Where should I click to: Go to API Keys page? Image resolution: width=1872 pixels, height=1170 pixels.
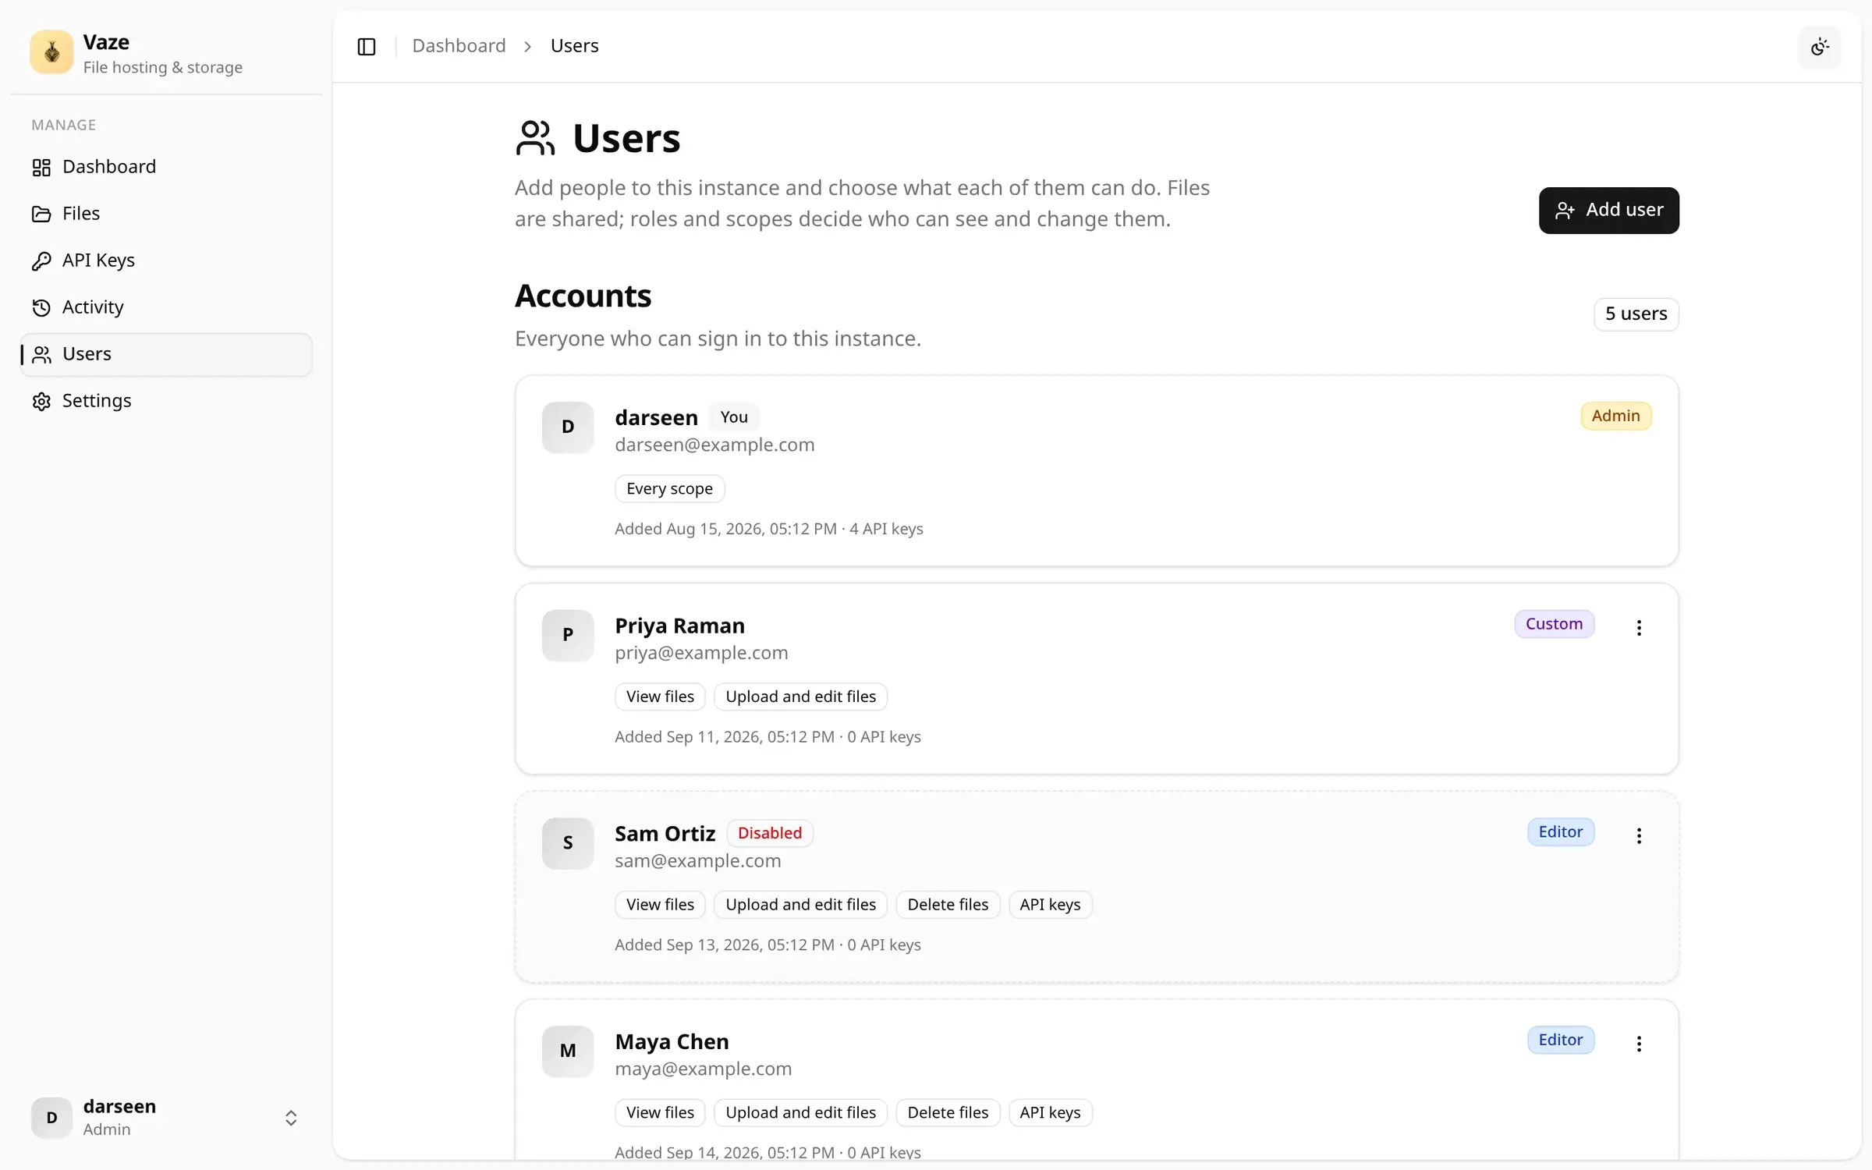coord(166,261)
